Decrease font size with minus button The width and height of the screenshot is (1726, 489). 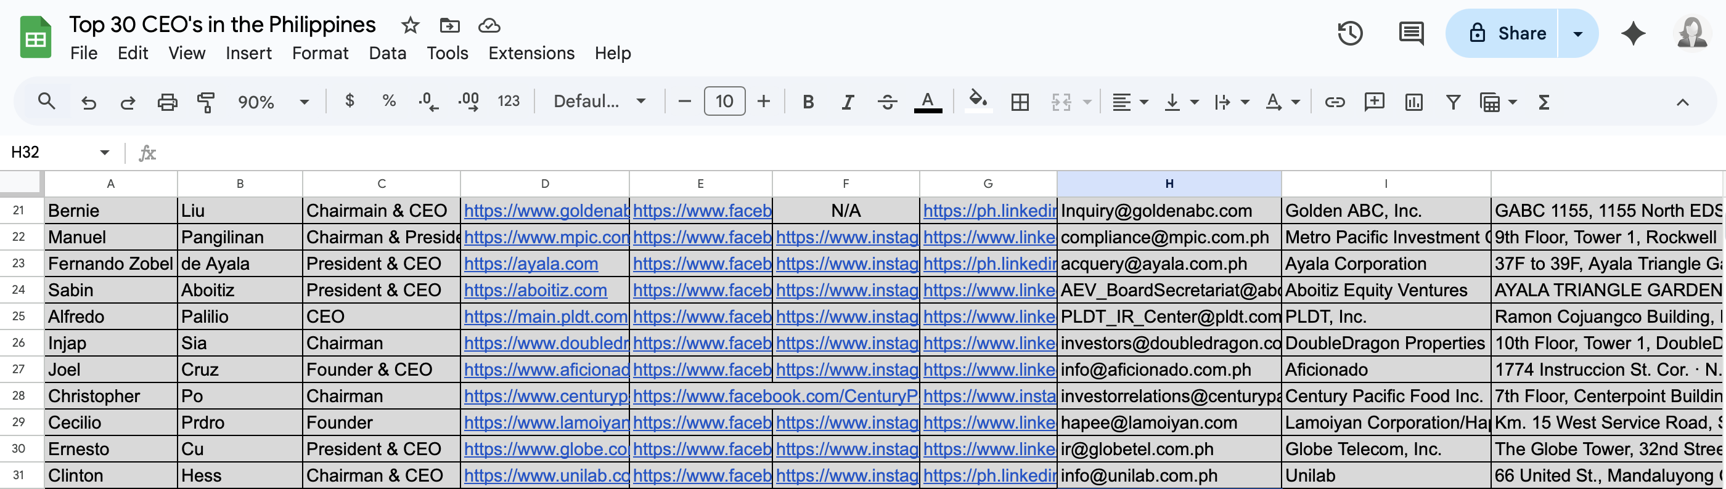point(684,102)
